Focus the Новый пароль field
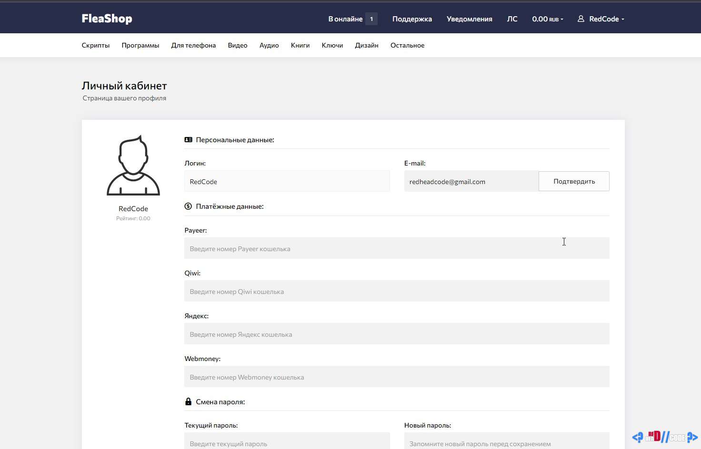The width and height of the screenshot is (701, 449). point(507,441)
